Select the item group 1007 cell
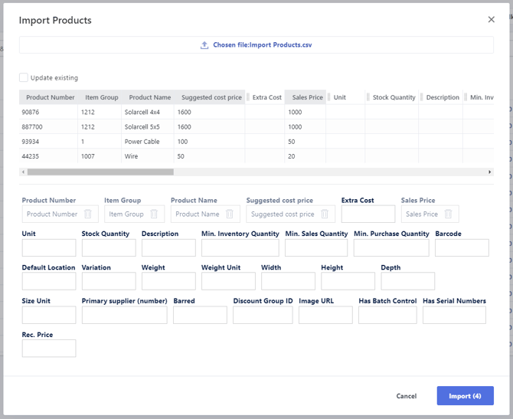 pos(100,156)
